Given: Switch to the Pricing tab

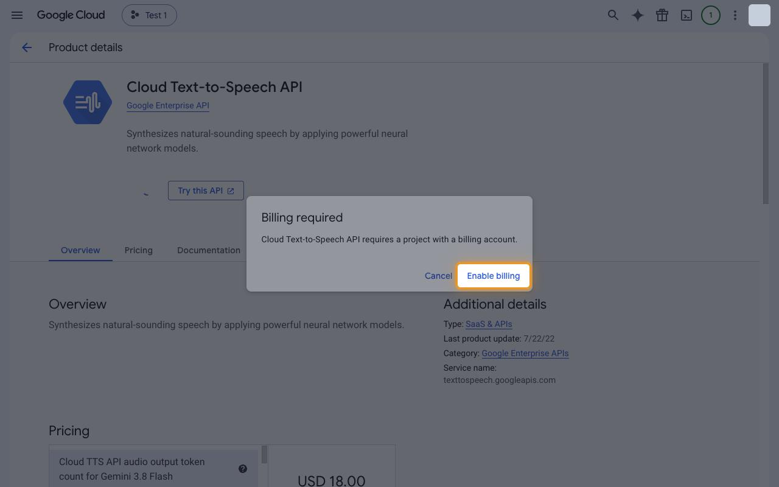Looking at the screenshot, I should pyautogui.click(x=139, y=250).
